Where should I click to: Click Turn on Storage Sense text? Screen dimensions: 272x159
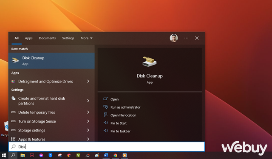coord(37,121)
